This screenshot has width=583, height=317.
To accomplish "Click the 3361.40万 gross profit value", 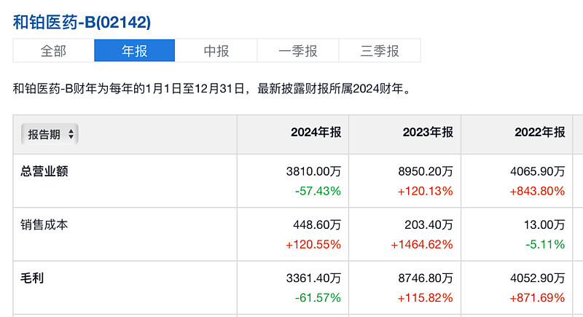I will 314,279.
